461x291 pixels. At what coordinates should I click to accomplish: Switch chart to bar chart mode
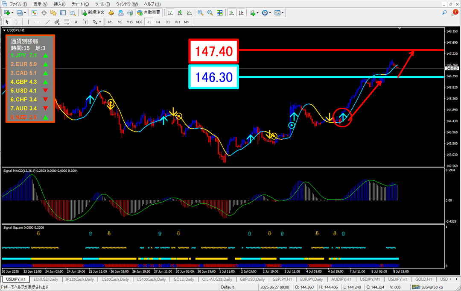point(170,13)
